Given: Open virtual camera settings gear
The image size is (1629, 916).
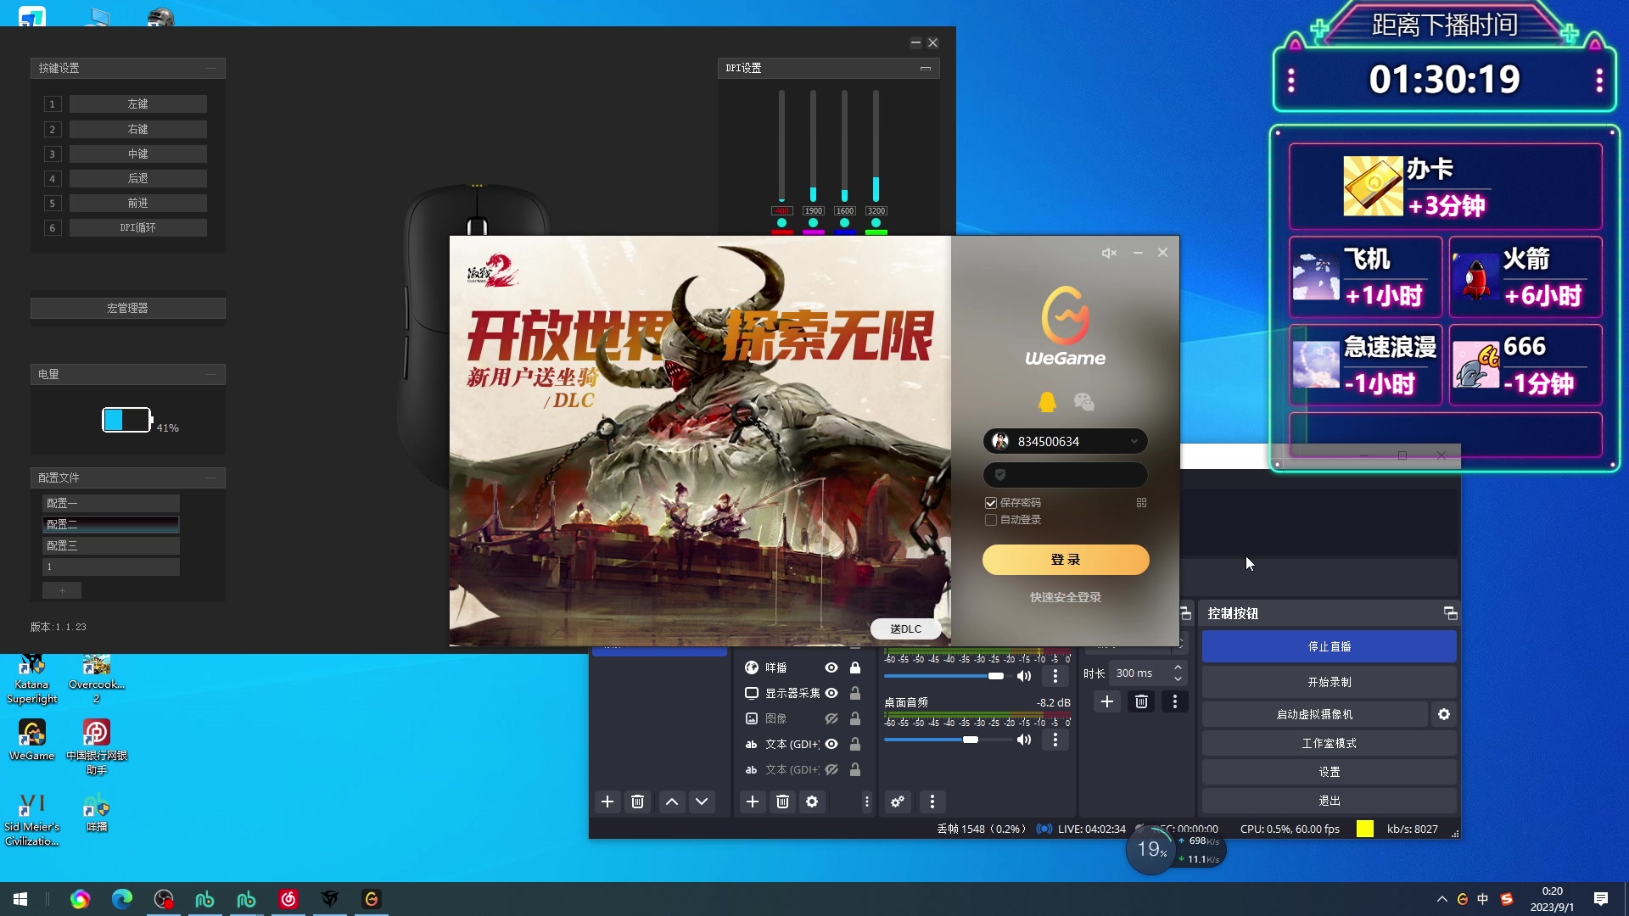Looking at the screenshot, I should [1444, 714].
